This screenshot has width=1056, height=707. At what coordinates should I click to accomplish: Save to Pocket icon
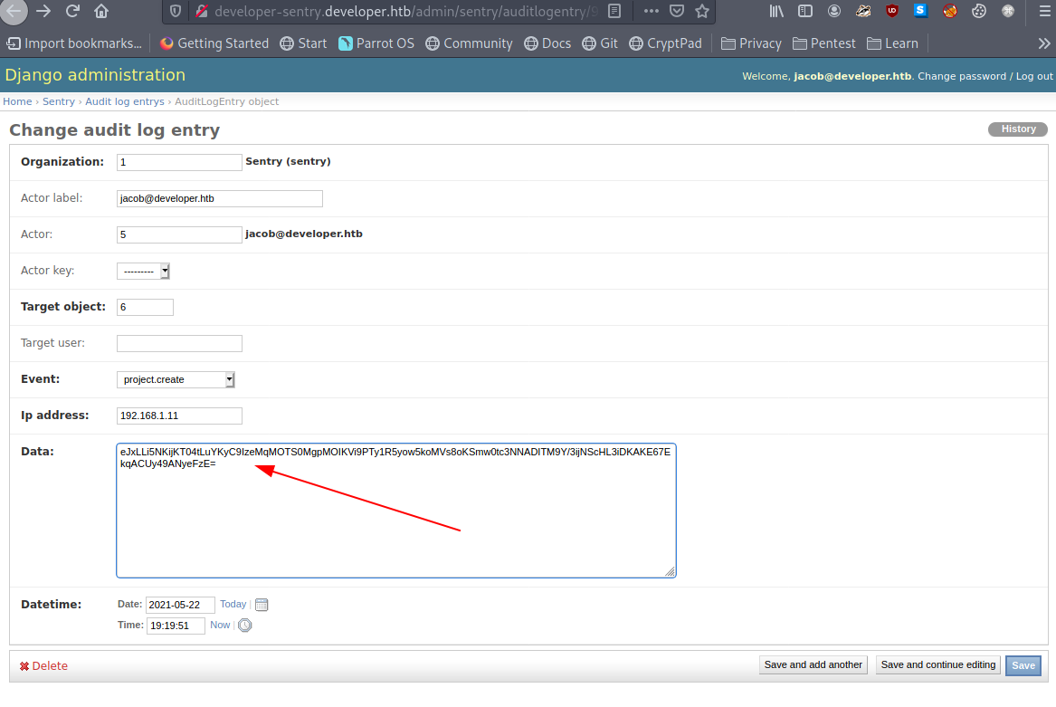pyautogui.click(x=677, y=12)
